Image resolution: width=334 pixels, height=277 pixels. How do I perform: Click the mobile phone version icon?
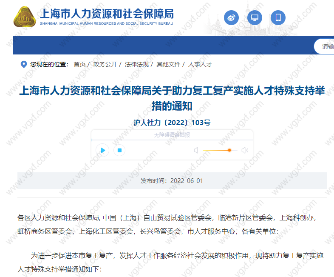click(278, 18)
